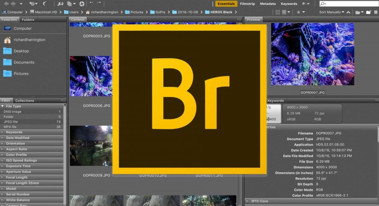379x206 pixels.
Task: Rotate 90 degrees clockwise
Action: tap(99, 4)
